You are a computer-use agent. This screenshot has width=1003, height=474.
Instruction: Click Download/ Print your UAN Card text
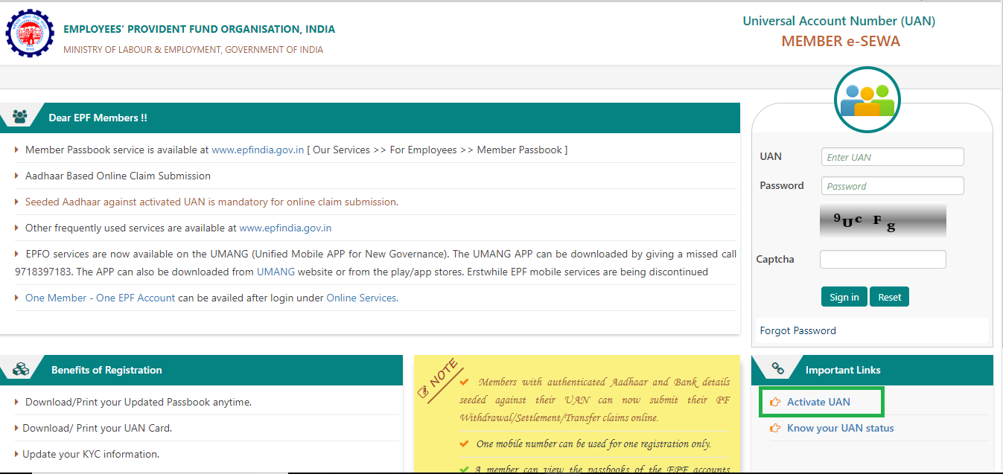pyautogui.click(x=98, y=428)
